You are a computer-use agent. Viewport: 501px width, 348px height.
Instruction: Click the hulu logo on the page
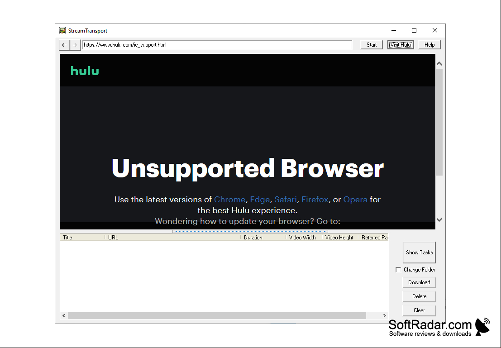tap(85, 71)
